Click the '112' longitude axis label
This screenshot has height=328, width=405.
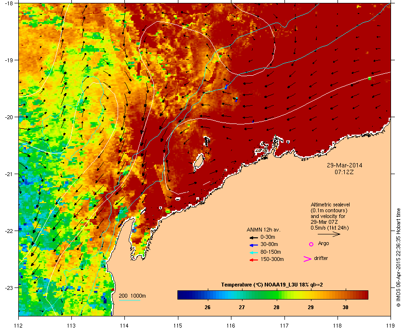click(x=19, y=326)
